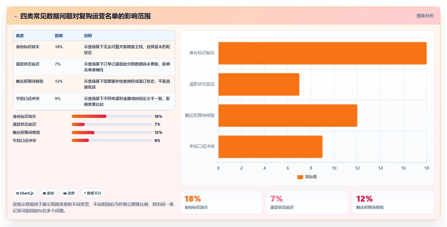Viewport: 447px width, 227px height.
Task: Click the description starting 示意场景下无法可靠关联
Action: 127,50
